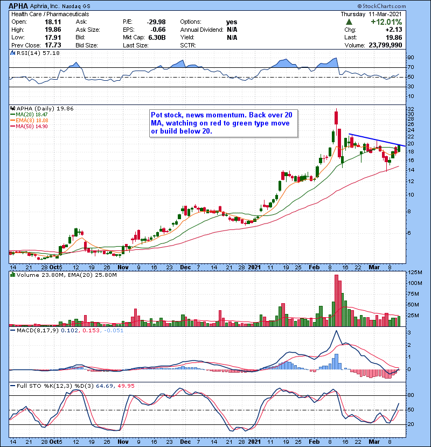Click the APHA ticker symbol title
Screen dimensions: 431x447
pos(18,6)
